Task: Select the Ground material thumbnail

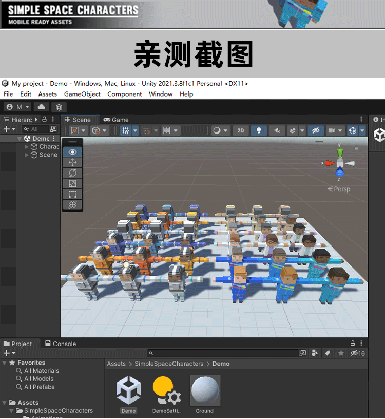Action: point(205,391)
